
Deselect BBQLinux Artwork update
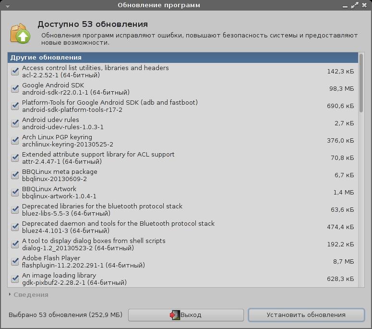pos(15,192)
